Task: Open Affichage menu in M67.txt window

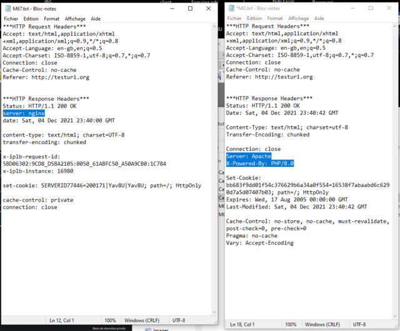Action: coord(75,19)
